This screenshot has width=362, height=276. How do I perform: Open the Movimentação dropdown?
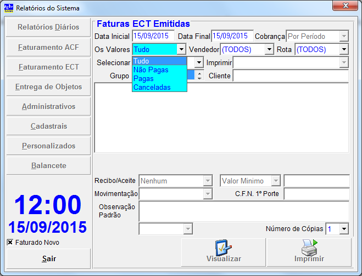click(x=208, y=194)
